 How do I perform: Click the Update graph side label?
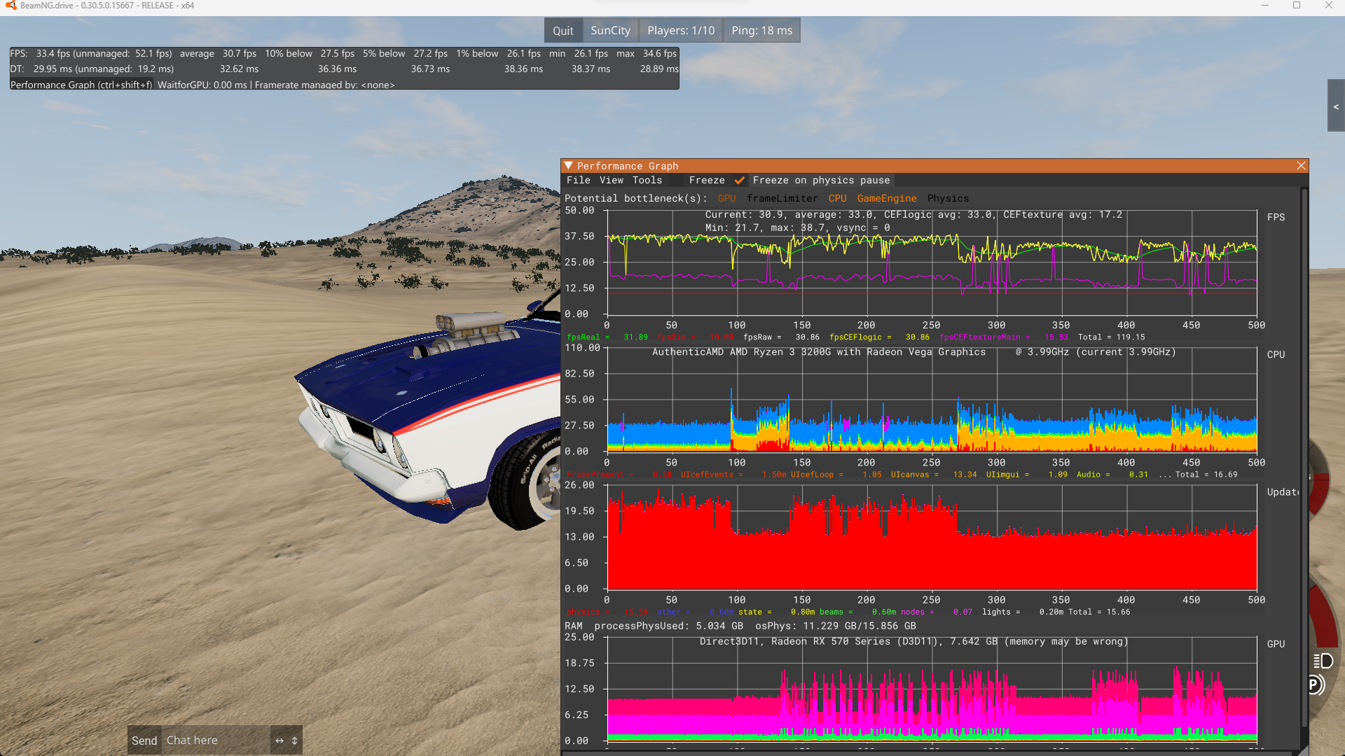pos(1283,492)
